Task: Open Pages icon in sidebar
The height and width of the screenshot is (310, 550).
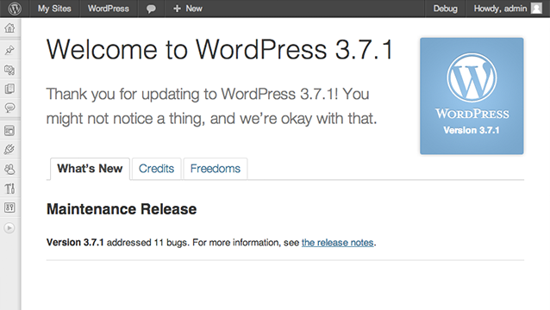Action: point(9,89)
